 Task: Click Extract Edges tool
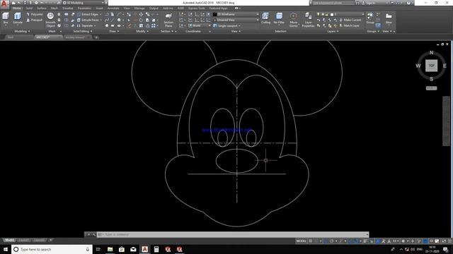pyautogui.click(x=88, y=14)
